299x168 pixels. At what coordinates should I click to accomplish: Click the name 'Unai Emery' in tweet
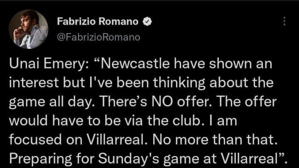tap(49, 65)
